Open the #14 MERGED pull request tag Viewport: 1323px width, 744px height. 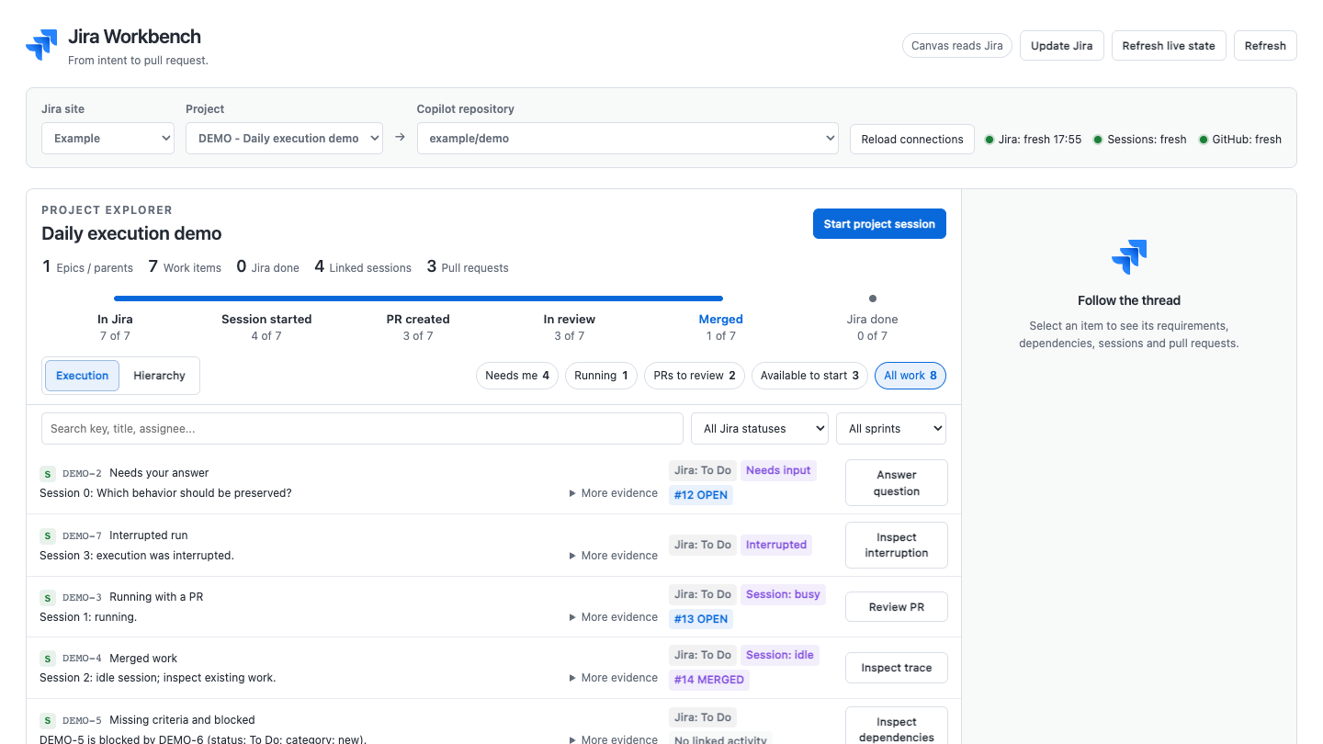pyautogui.click(x=709, y=680)
